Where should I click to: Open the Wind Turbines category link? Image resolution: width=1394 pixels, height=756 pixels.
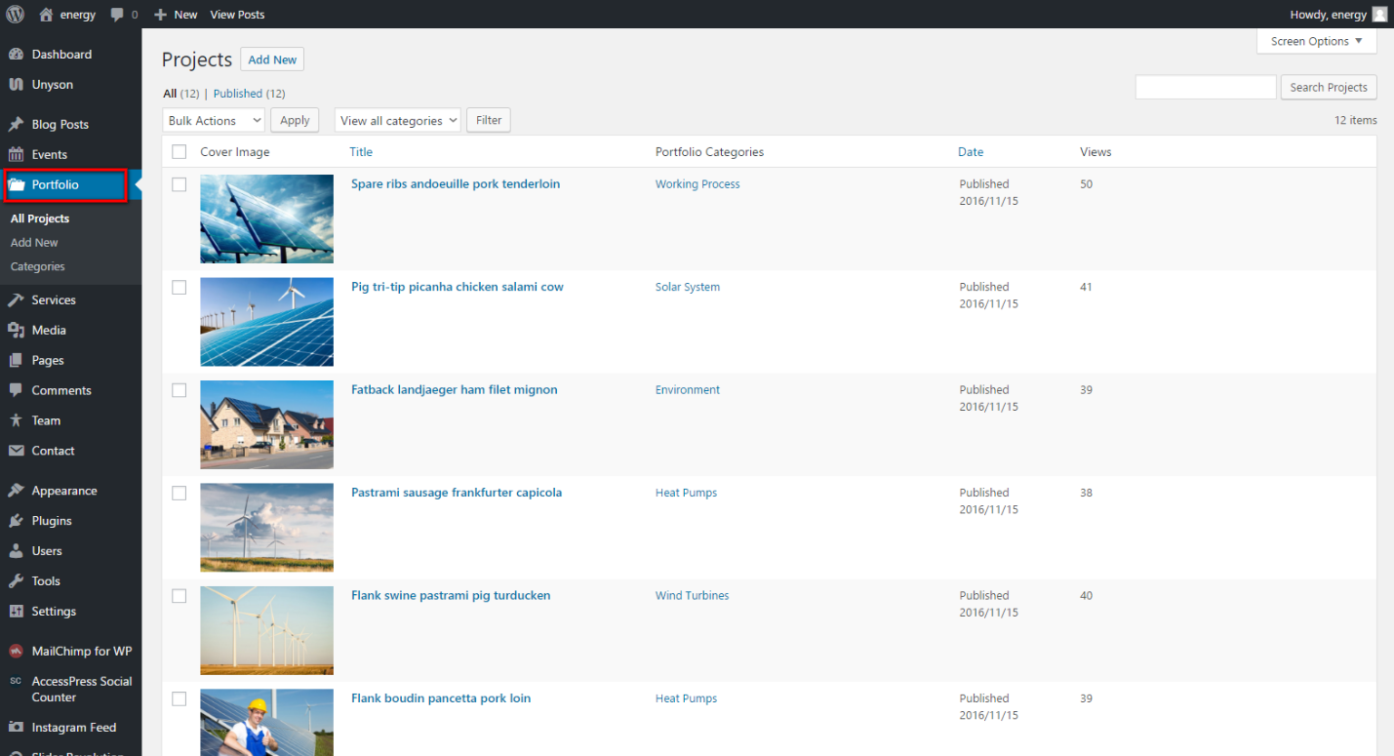[x=692, y=596]
